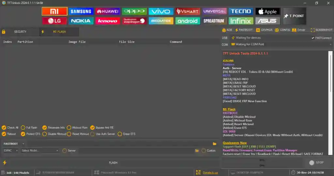Open ADB tools in the toolbar
This screenshot has height=176, width=334.
227,30
